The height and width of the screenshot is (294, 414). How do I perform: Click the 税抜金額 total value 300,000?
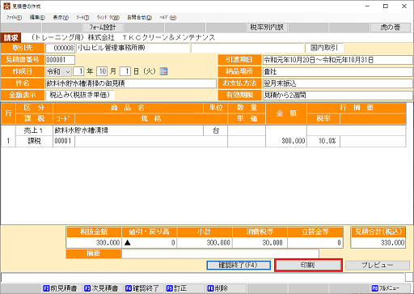pos(94,243)
